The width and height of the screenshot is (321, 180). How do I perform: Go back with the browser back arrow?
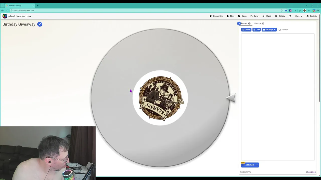pos(2,10)
